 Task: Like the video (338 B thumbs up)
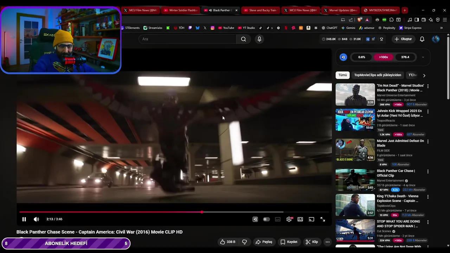pyautogui.click(x=227, y=242)
